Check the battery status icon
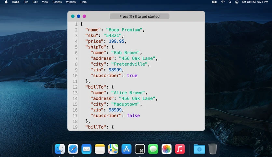Screen dimensions: 272x157 (x=214, y=2)
